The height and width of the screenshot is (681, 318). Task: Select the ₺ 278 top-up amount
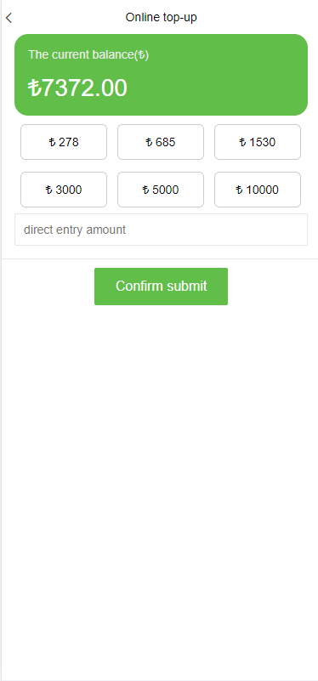click(x=64, y=142)
